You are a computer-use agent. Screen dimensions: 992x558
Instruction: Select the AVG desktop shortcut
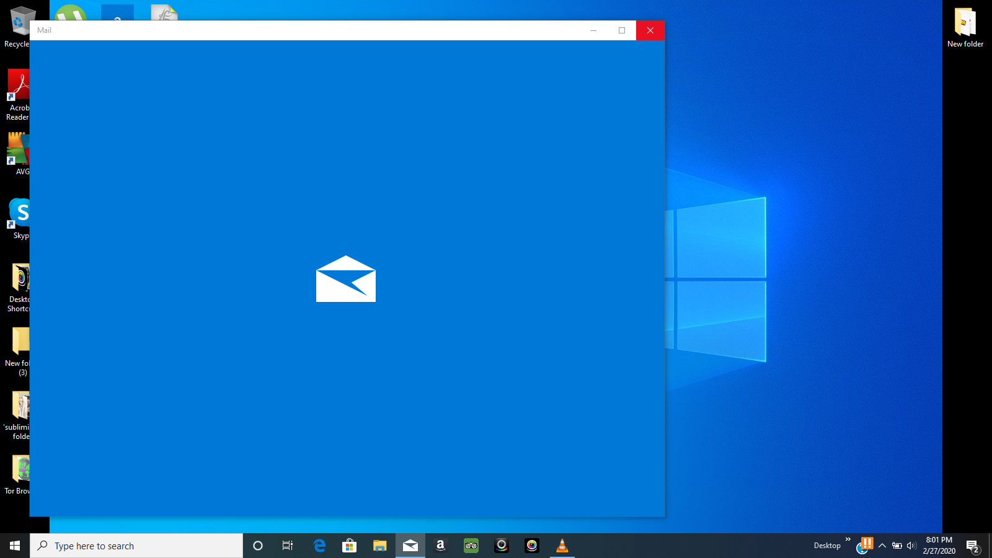[x=19, y=154]
